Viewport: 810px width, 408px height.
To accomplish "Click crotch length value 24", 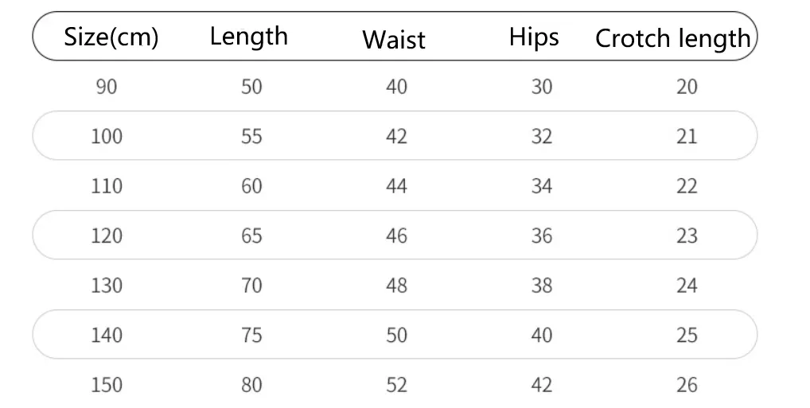I will coord(687,285).
